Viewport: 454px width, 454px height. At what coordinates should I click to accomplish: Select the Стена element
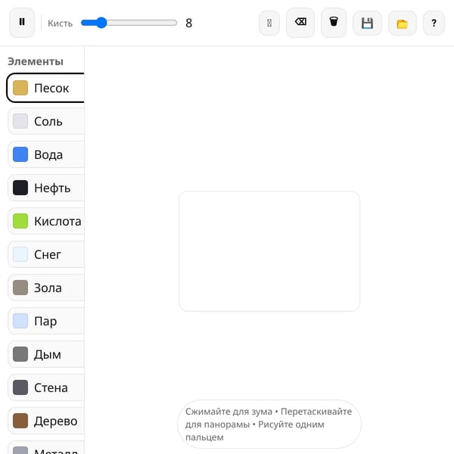click(46, 387)
